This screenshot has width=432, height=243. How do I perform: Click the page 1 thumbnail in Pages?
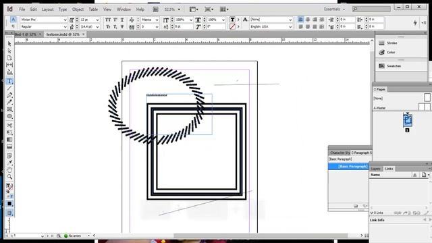408,120
